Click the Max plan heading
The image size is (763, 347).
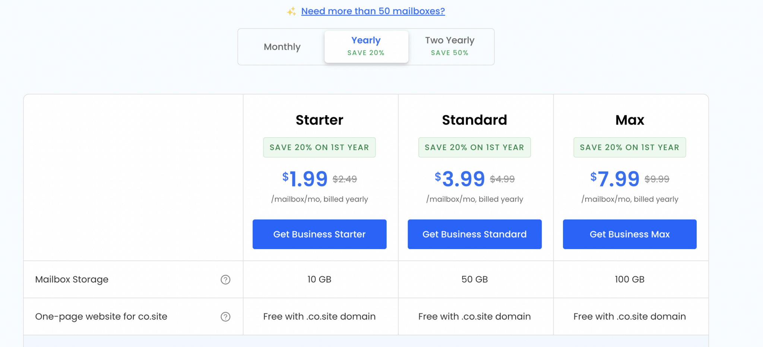coord(629,120)
